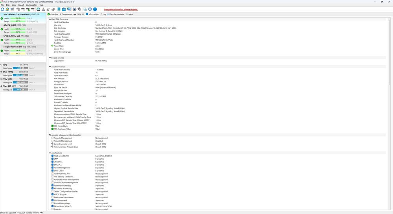The image size is (393, 214).
Task: Switch to the Temperature tab
Action: click(x=66, y=14)
